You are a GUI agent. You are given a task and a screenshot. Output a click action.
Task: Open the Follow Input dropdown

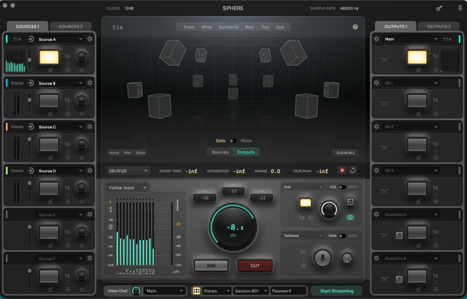[127, 188]
